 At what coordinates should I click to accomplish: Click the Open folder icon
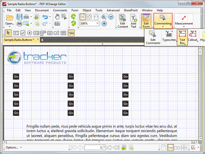tap(10, 18)
